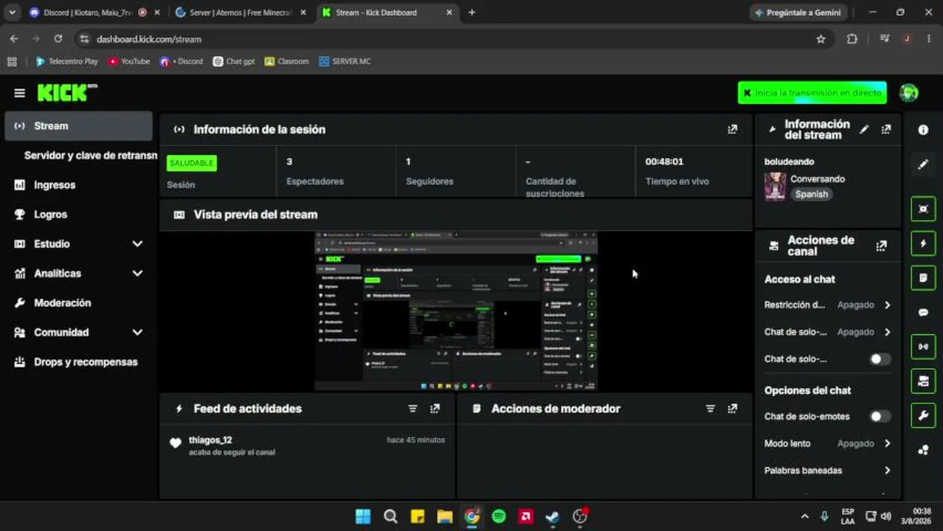Screen dimensions: 943x531
Task: Click the stream preview thumbnail
Action: (x=456, y=310)
